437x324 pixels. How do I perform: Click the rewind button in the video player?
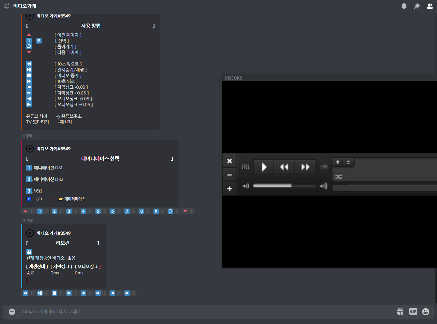(284, 167)
